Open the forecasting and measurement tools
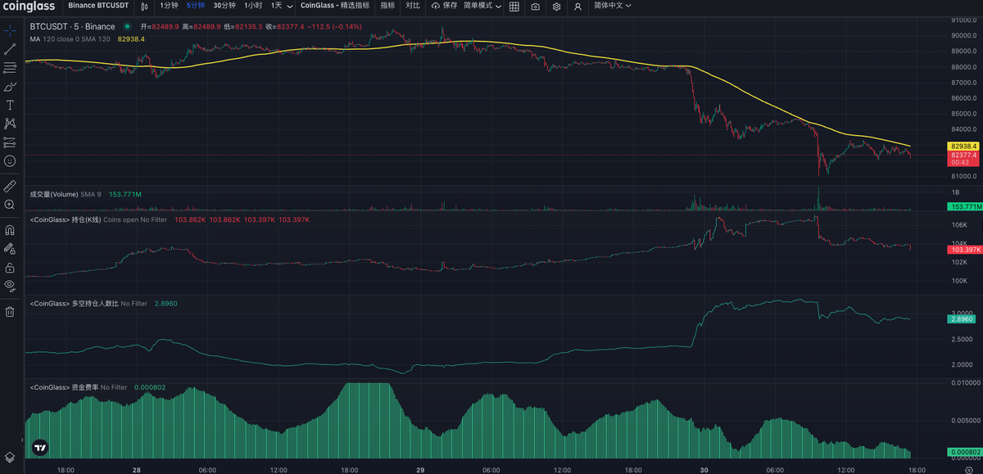This screenshot has width=983, height=474. (x=10, y=142)
